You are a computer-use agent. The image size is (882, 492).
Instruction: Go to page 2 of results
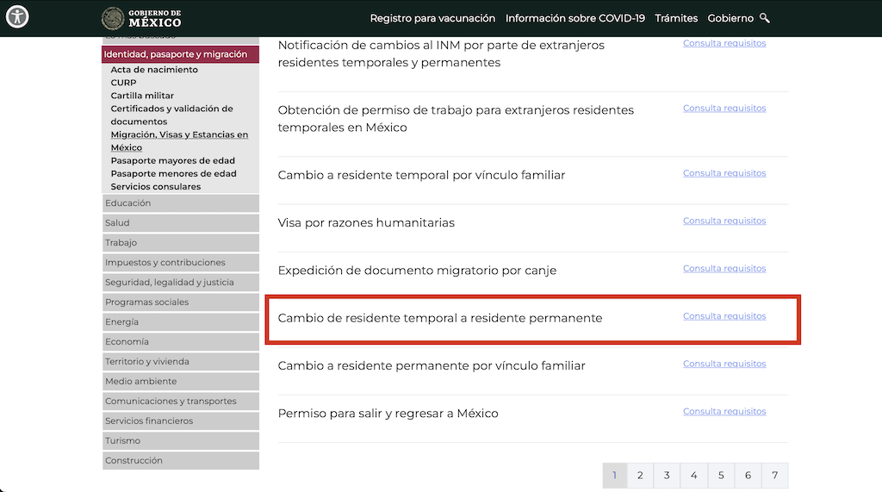pos(640,476)
